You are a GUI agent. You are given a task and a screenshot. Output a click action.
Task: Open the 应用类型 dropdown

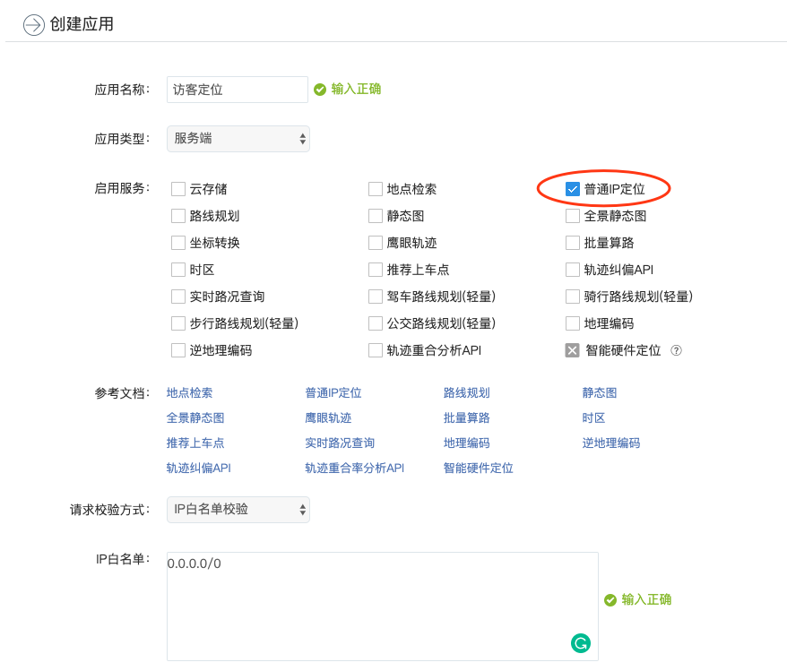(x=238, y=139)
